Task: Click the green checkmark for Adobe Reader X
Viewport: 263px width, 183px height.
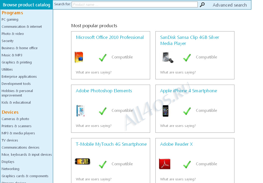Action: (x=187, y=164)
